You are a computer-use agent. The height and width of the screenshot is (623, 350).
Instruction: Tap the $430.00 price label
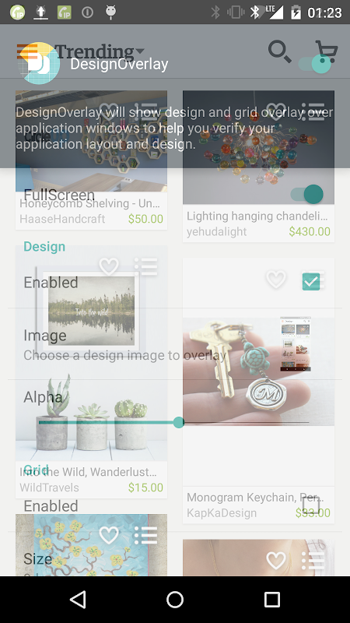310,231
